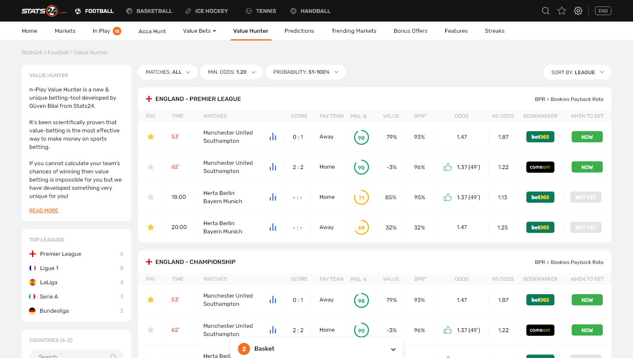The height and width of the screenshot is (358, 633).
Task: Favorite the 18:00 Herta Berlin match star
Action: (151, 197)
